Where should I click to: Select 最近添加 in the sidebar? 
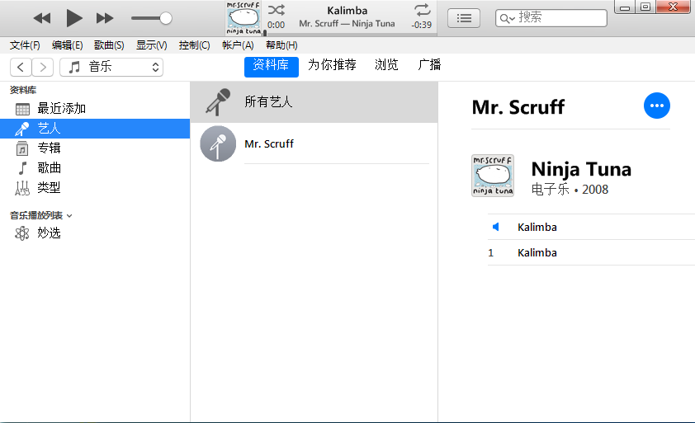(x=61, y=108)
